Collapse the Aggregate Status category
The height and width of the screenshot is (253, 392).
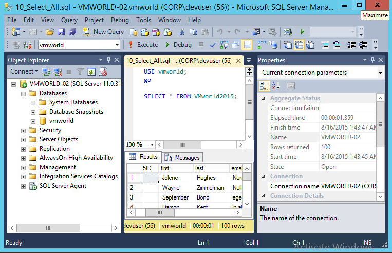tap(263, 98)
